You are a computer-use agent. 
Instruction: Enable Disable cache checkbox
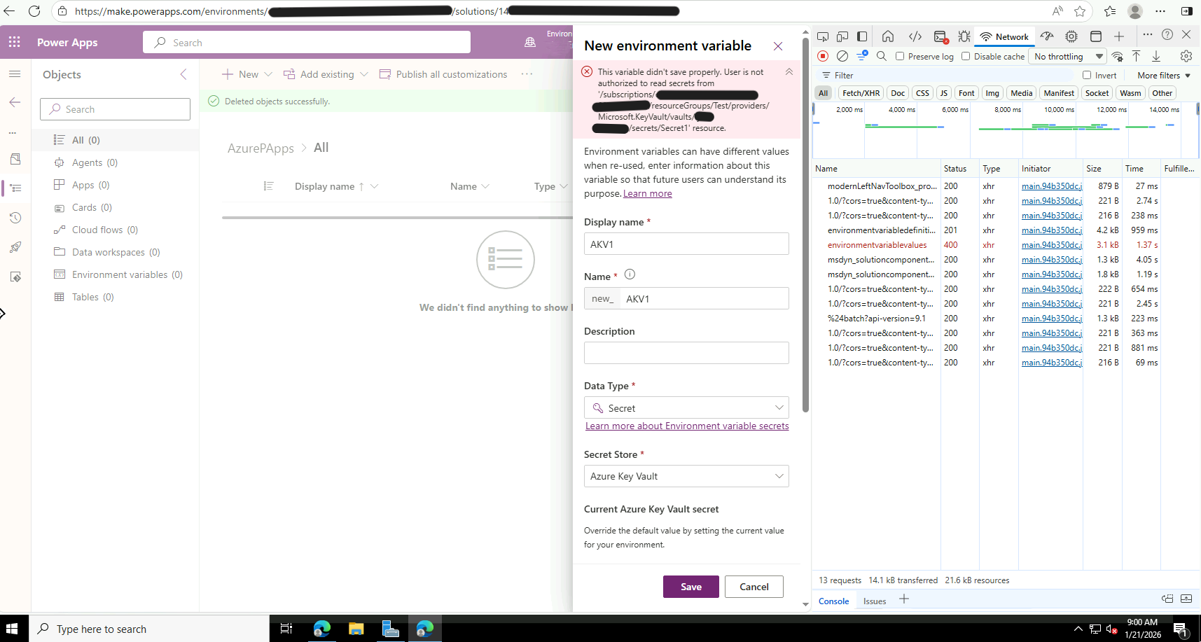[966, 56]
